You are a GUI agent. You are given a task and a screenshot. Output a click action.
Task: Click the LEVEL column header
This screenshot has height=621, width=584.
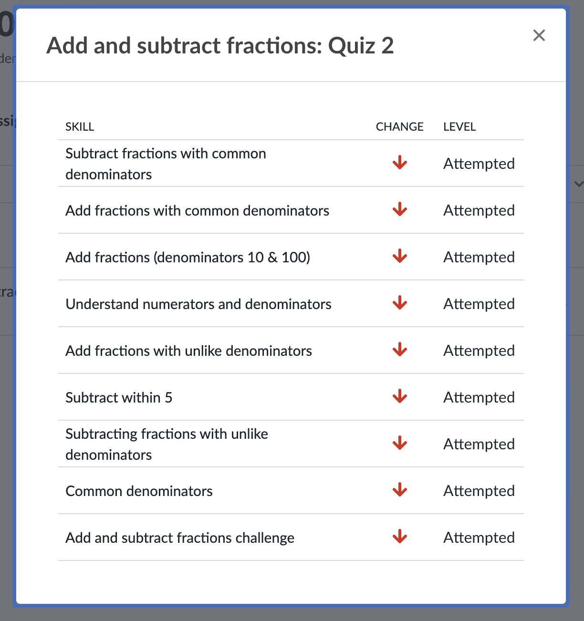tap(459, 126)
